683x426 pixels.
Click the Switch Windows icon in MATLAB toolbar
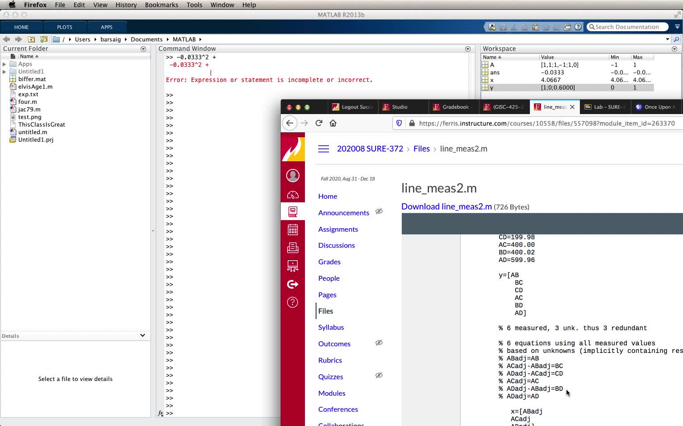tap(567, 27)
